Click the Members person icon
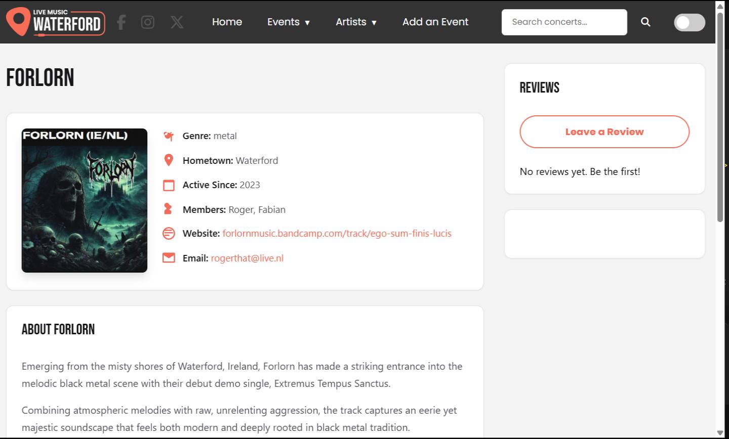 coord(169,209)
